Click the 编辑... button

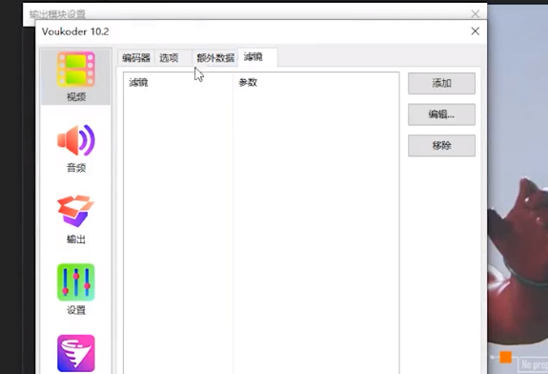tap(441, 114)
